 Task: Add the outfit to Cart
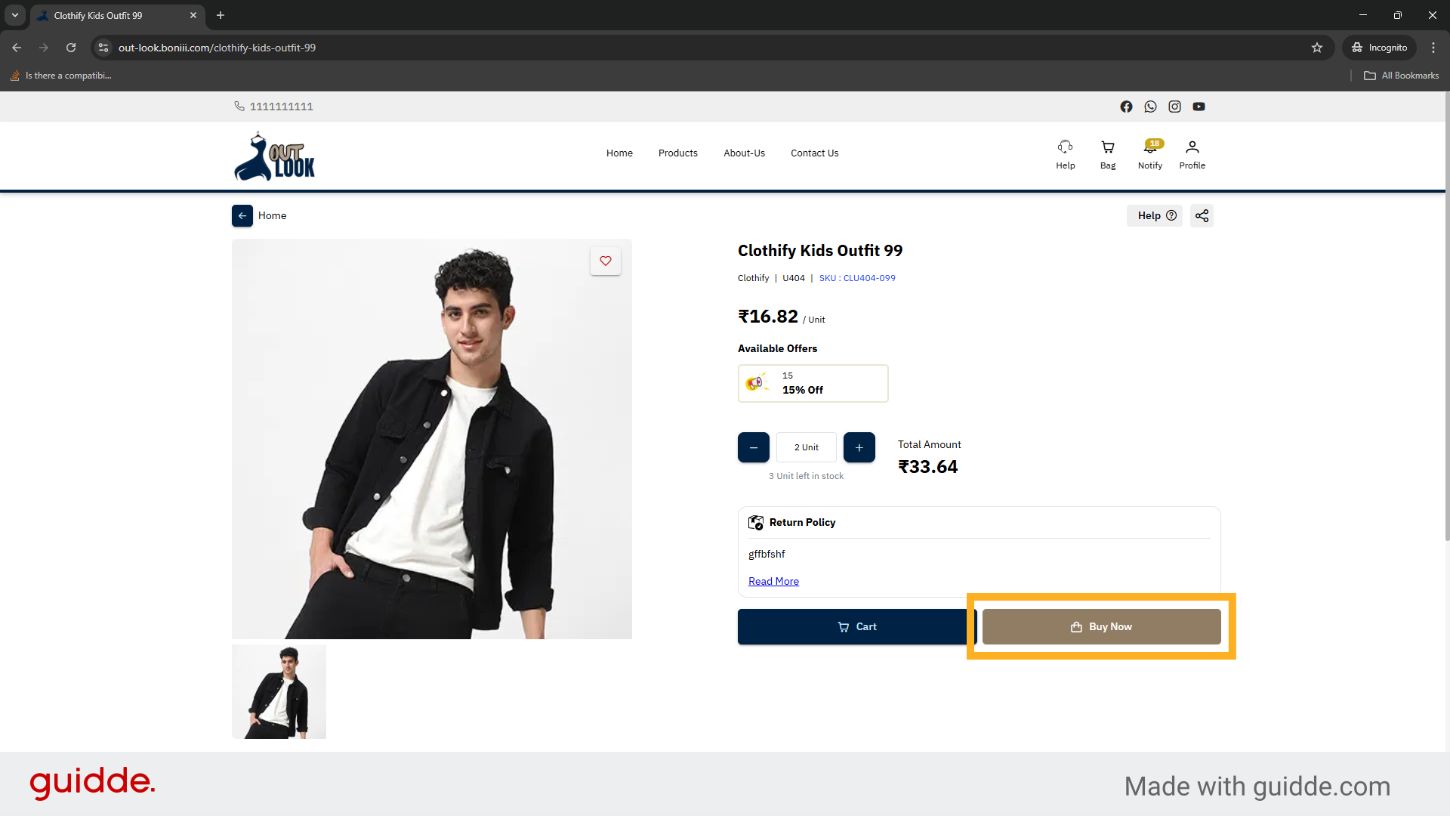click(x=856, y=627)
